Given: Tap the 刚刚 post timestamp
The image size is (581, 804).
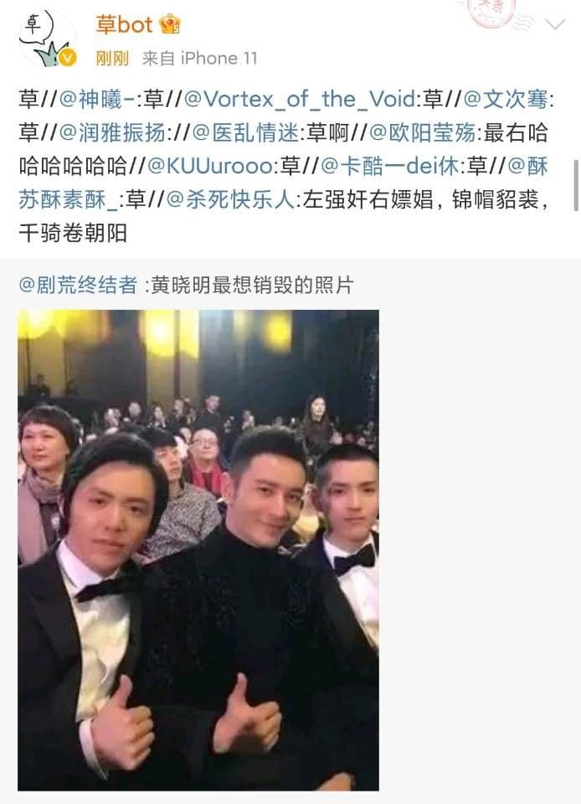Looking at the screenshot, I should pos(111,59).
